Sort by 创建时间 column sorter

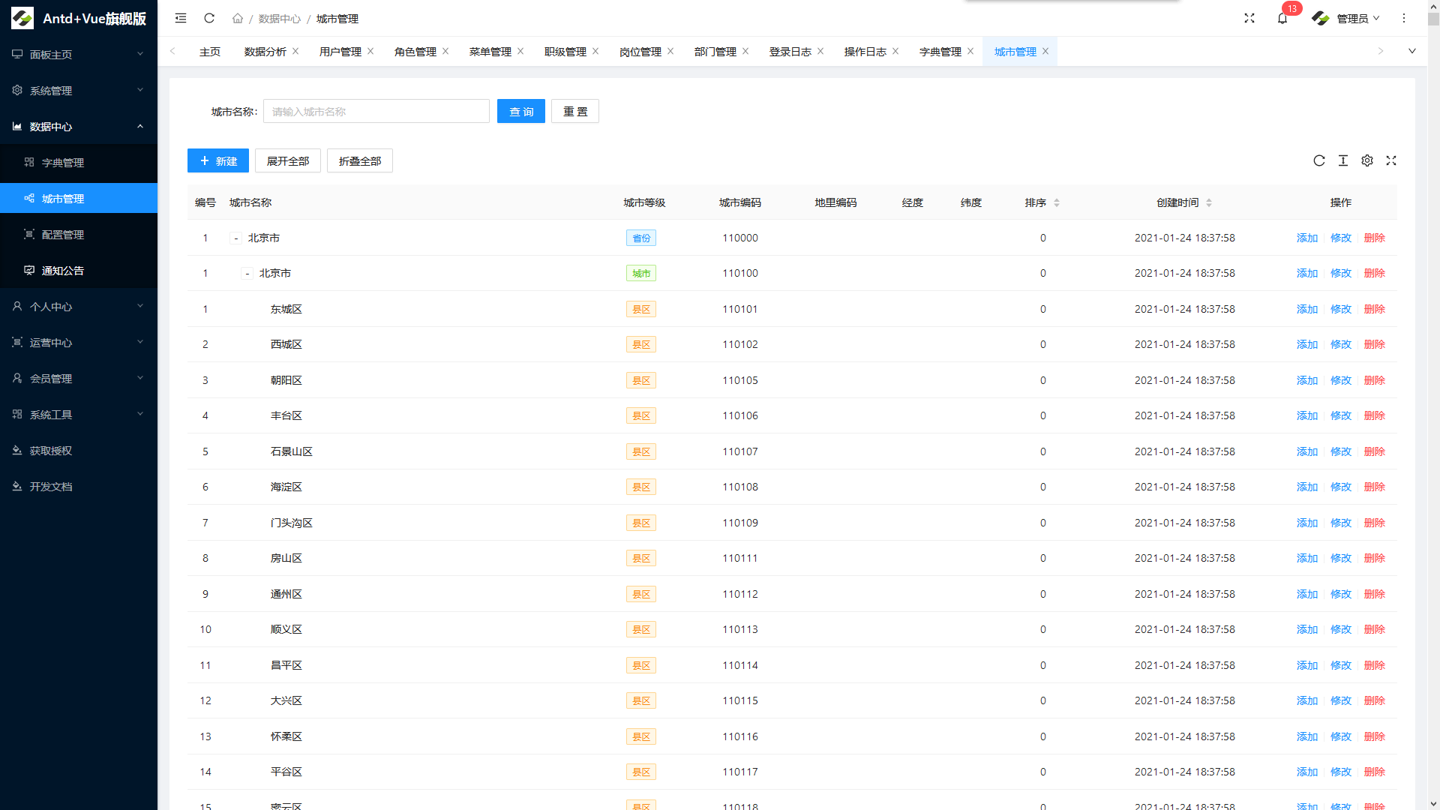pos(1209,202)
